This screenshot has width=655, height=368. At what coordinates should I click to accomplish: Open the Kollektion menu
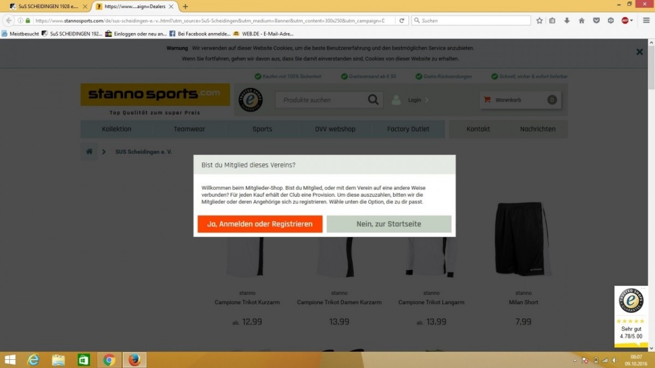pyautogui.click(x=117, y=129)
